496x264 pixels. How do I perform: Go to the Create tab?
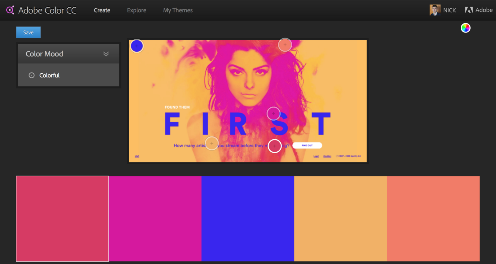[x=102, y=10]
